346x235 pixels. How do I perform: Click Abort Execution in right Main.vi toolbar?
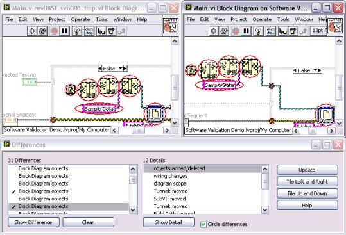[x=236, y=31]
